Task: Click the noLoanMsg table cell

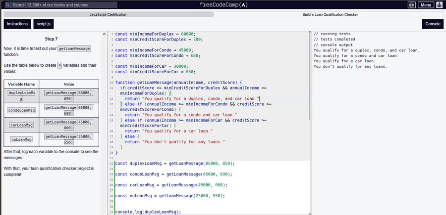Action: 21,139
